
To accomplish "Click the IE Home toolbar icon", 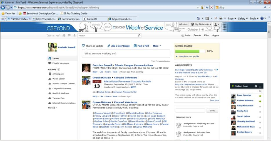I will pyautogui.click(x=198, y=18).
